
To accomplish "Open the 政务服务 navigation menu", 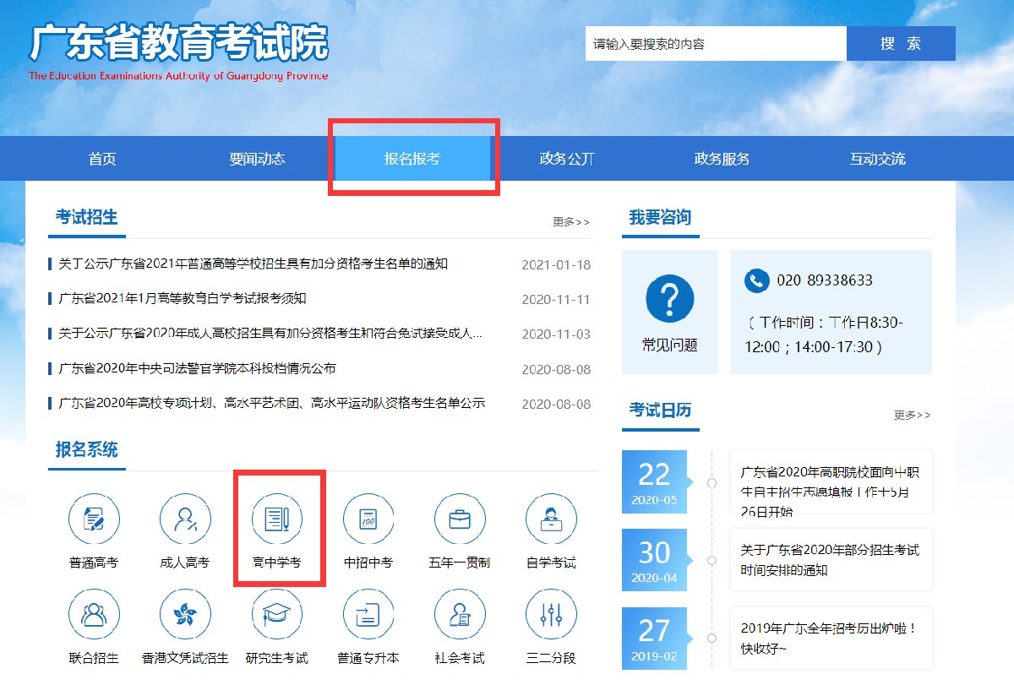I will click(722, 159).
